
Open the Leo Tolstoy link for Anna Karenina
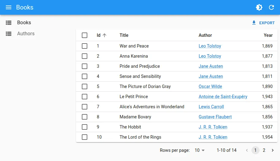click(210, 56)
